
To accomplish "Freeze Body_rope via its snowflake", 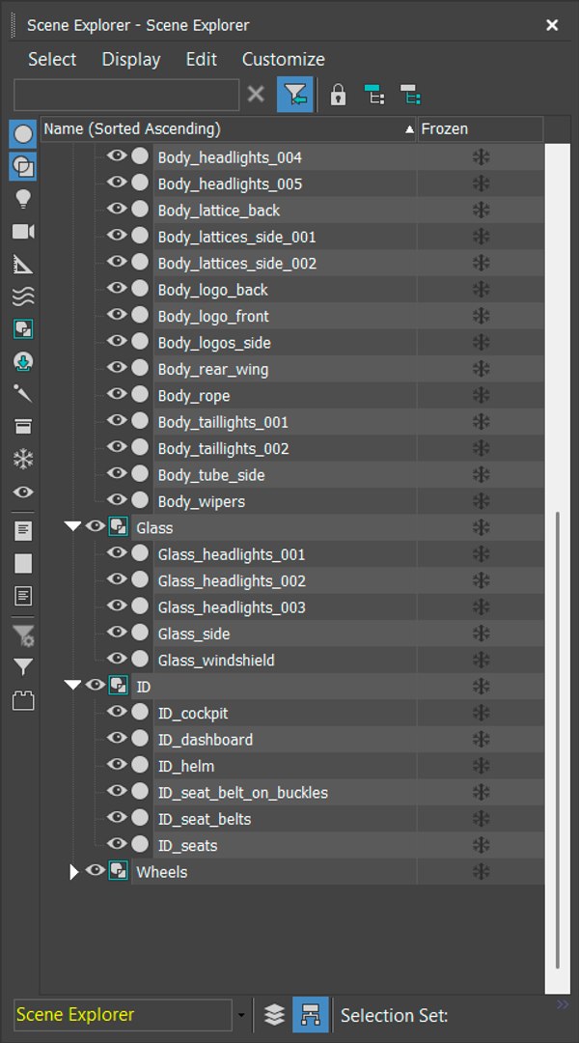I will point(481,396).
